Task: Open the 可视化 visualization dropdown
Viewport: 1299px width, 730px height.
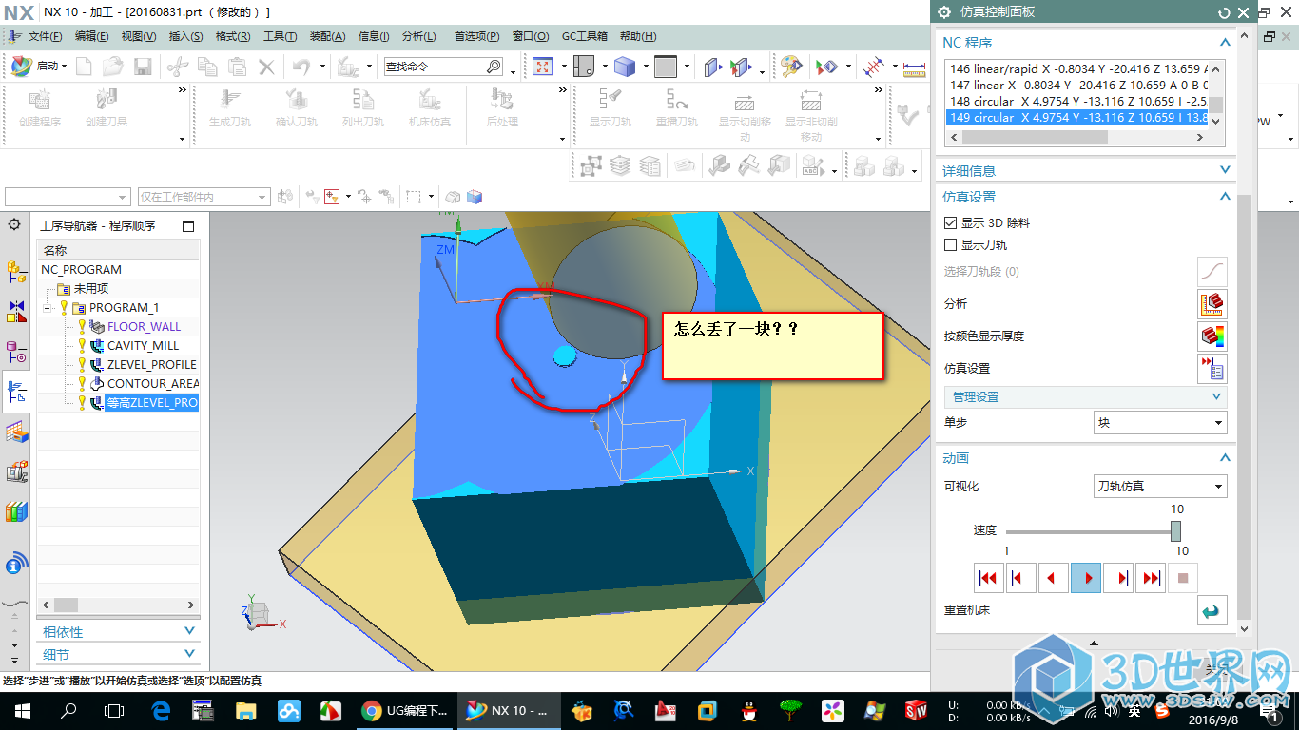Action: tap(1160, 487)
